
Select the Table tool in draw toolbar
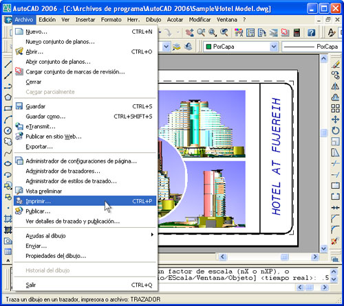coord(8,252)
